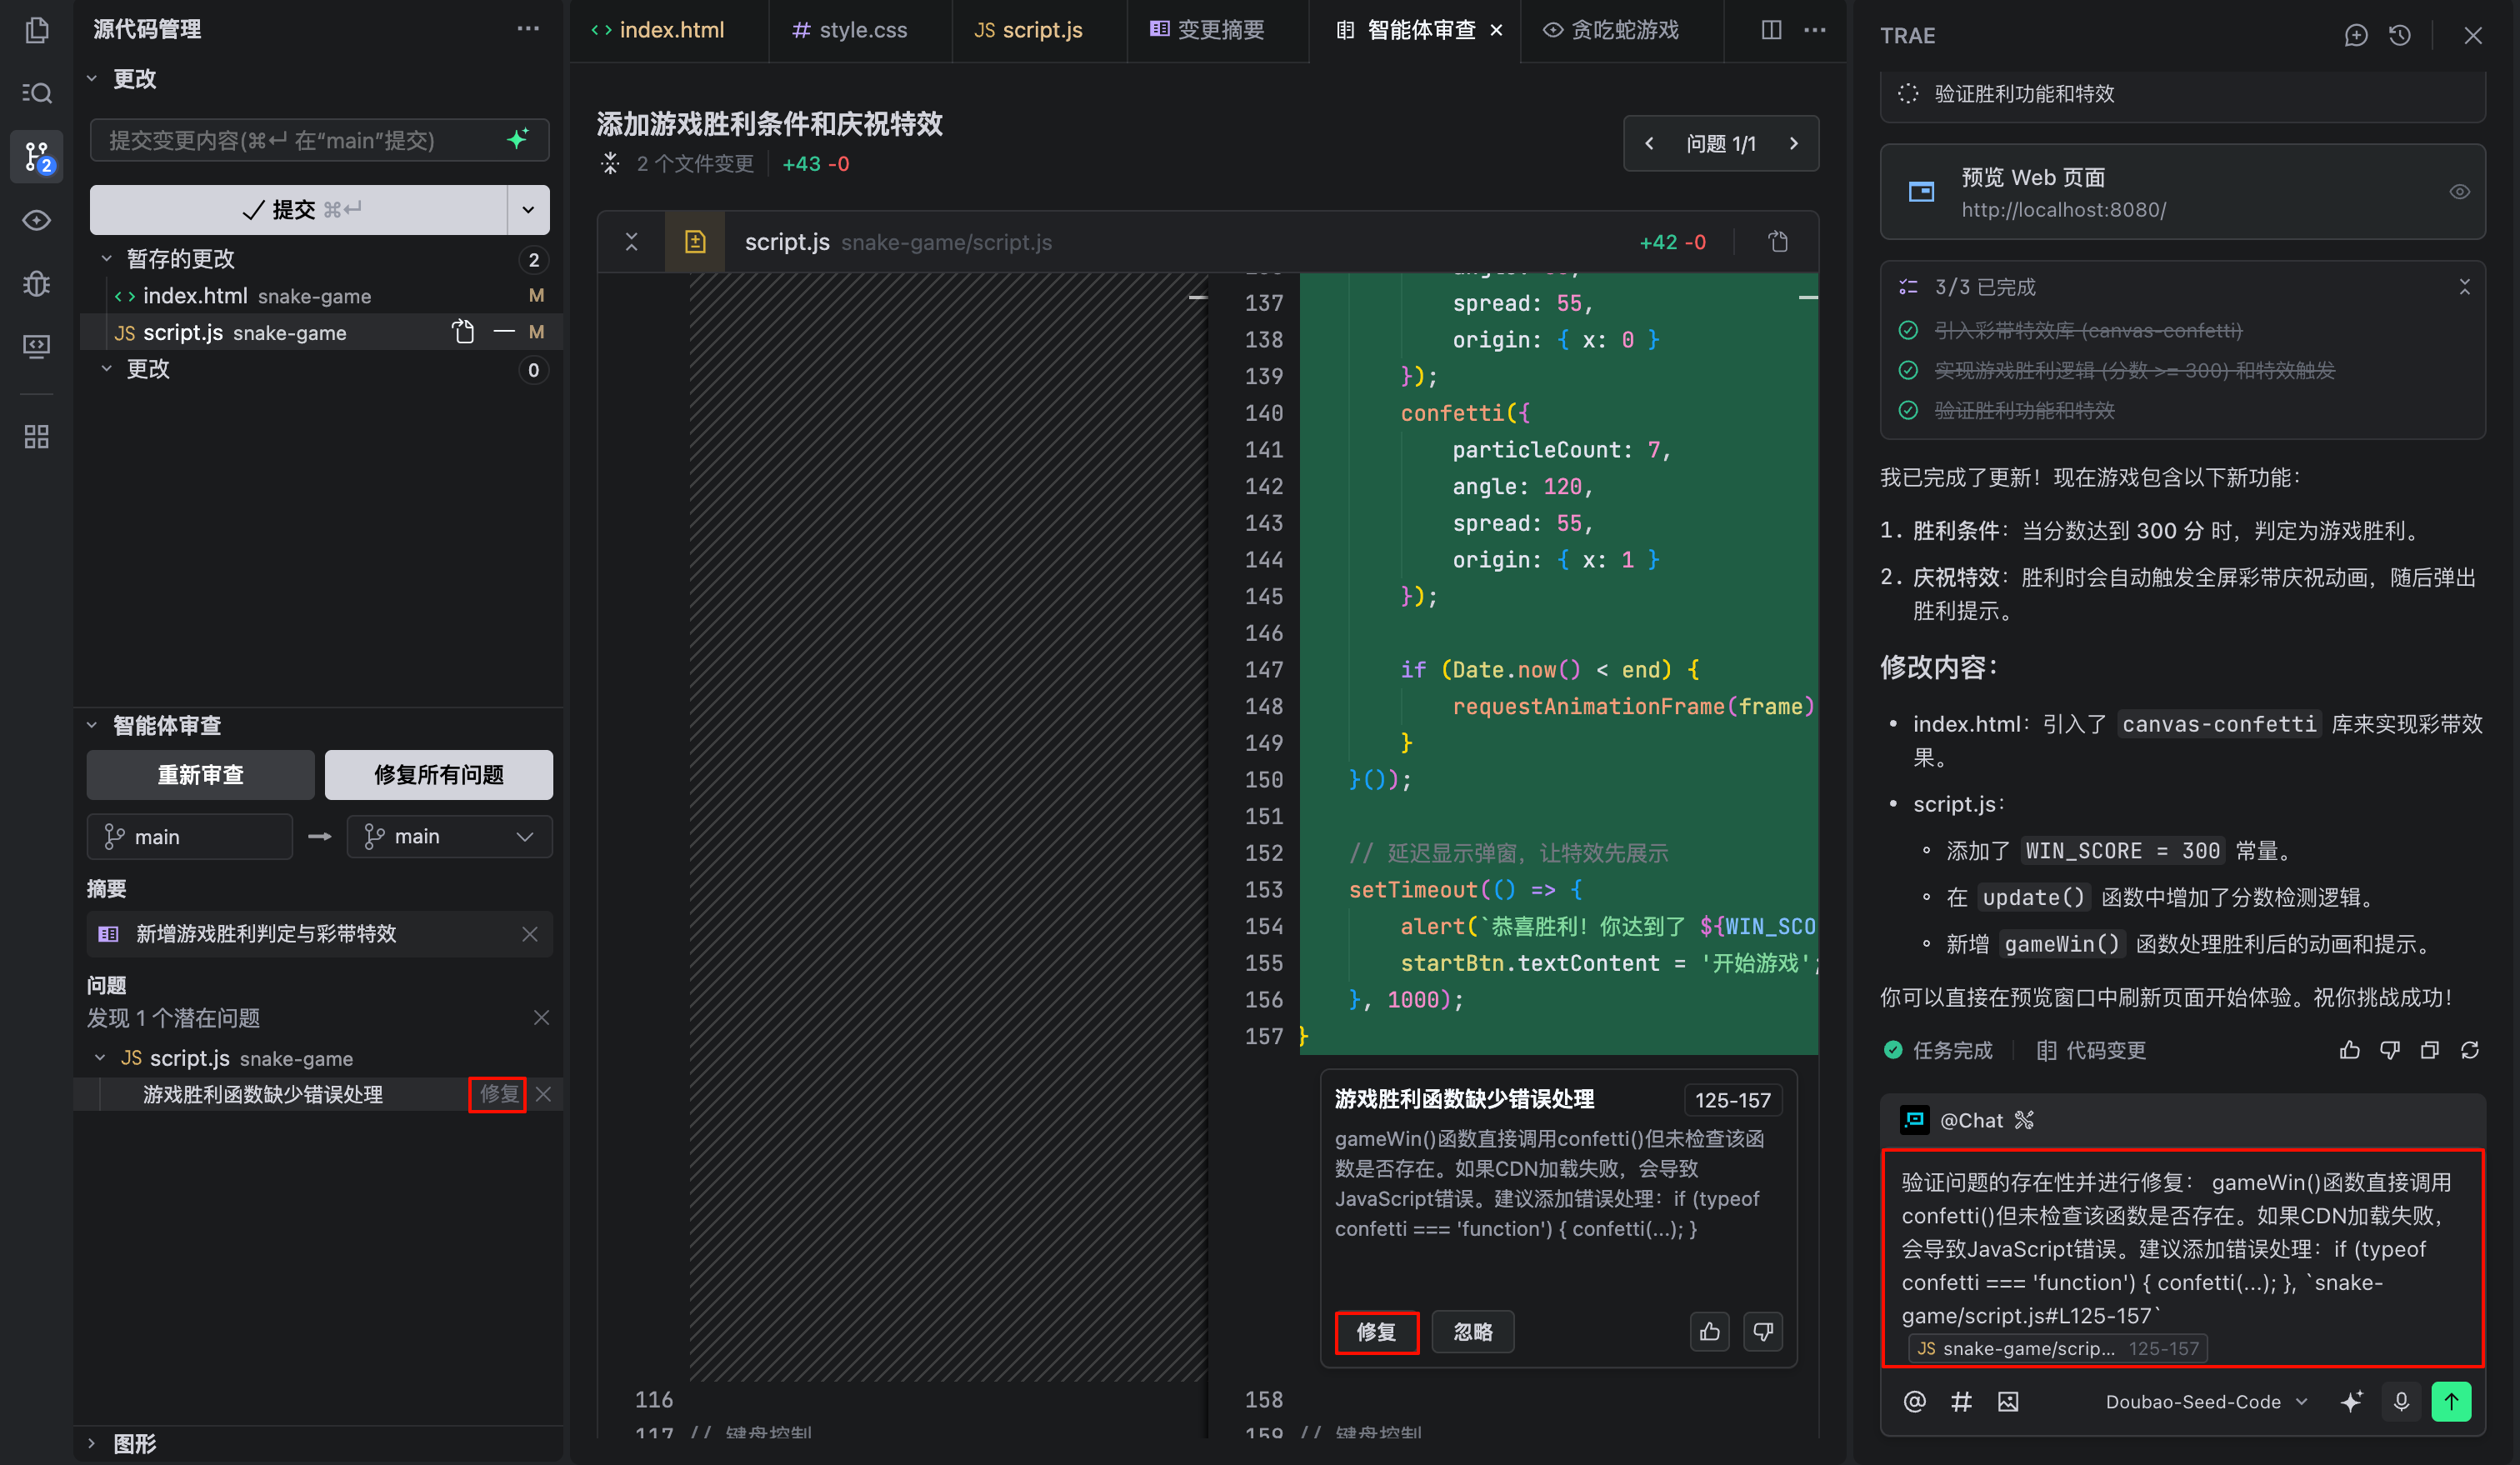Collapse the 更改 section at top
The height and width of the screenshot is (1465, 2520).
click(92, 78)
